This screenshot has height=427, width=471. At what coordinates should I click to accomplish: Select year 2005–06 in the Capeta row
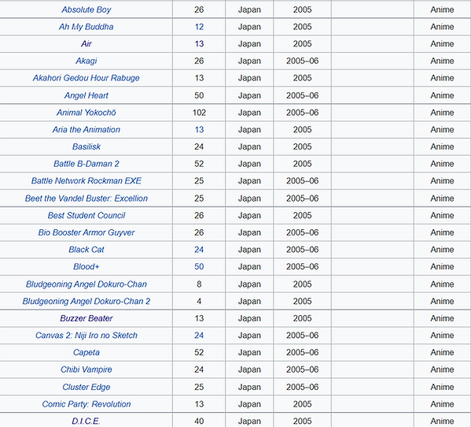tap(303, 353)
